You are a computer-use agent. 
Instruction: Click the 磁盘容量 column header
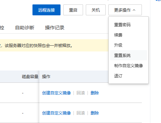(x=30, y=77)
